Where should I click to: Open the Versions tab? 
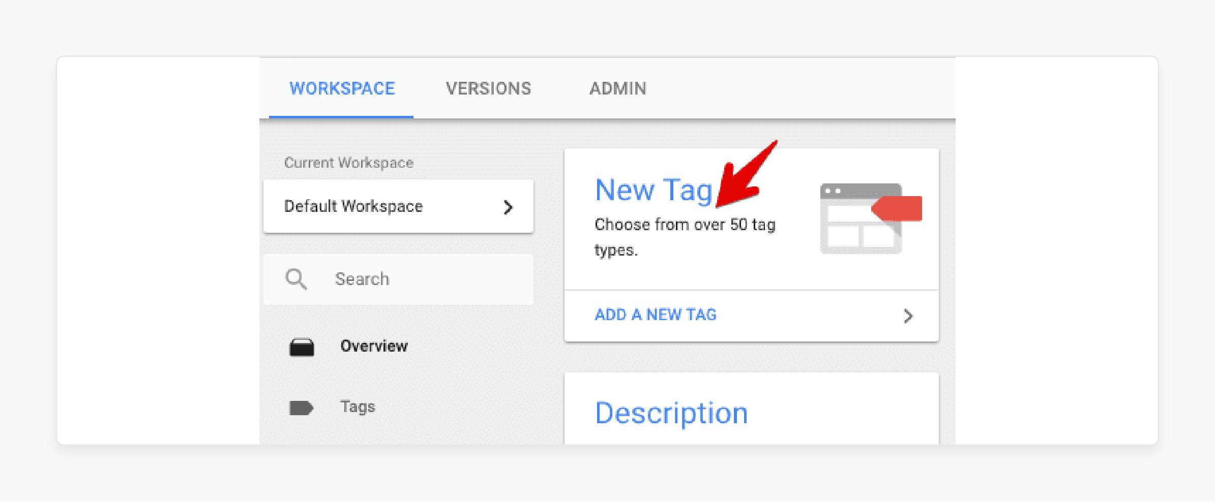coord(488,88)
